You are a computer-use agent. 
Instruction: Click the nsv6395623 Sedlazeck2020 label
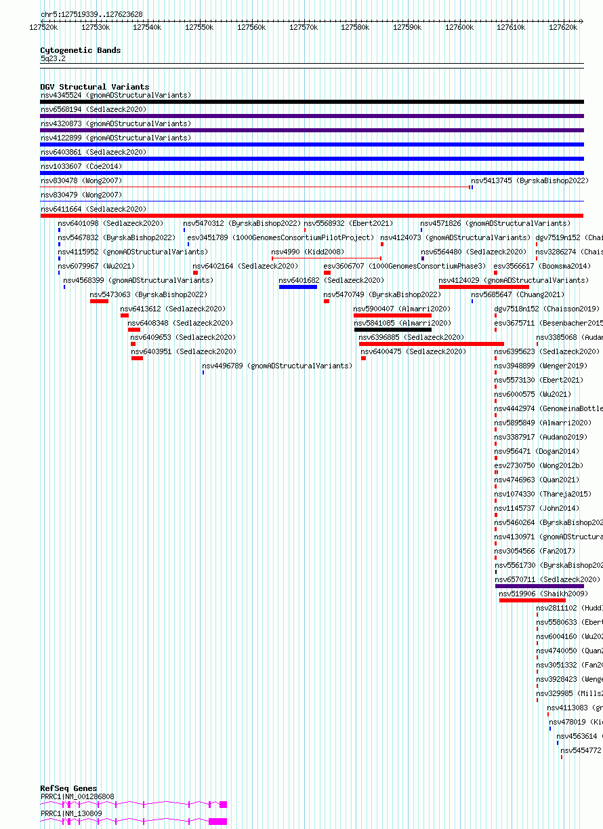[547, 351]
